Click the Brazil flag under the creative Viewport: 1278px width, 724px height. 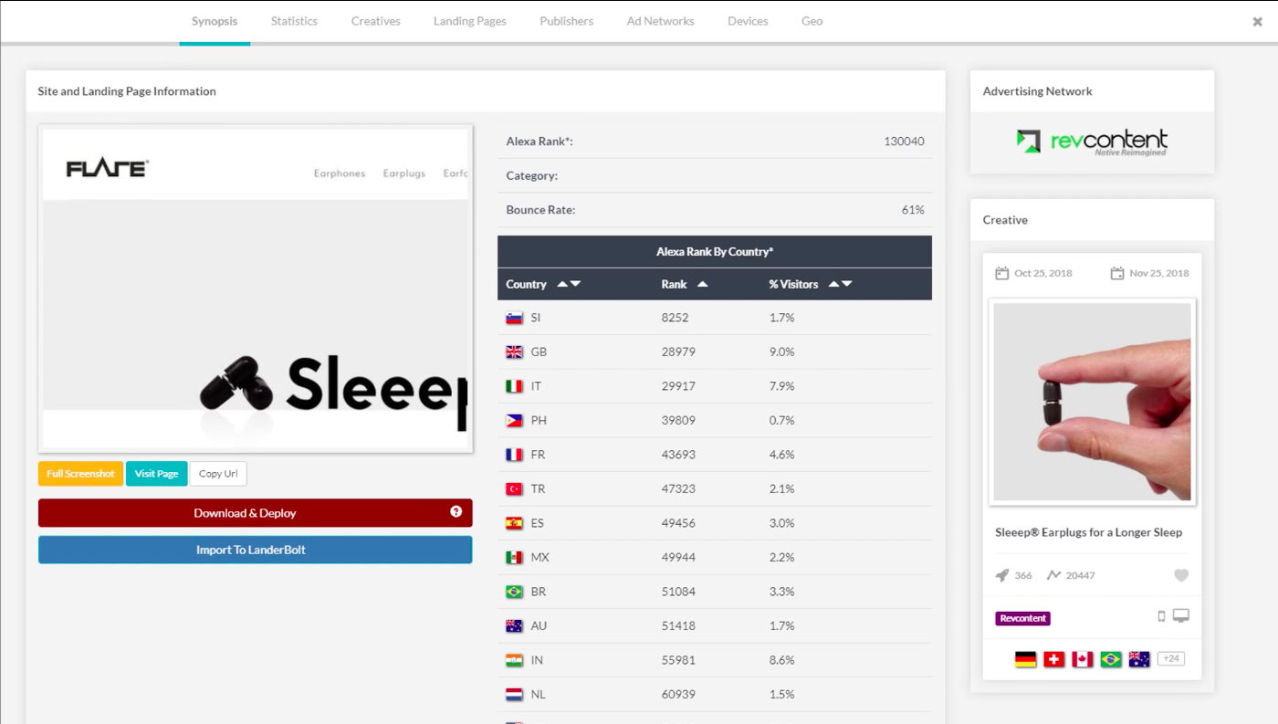(1110, 659)
